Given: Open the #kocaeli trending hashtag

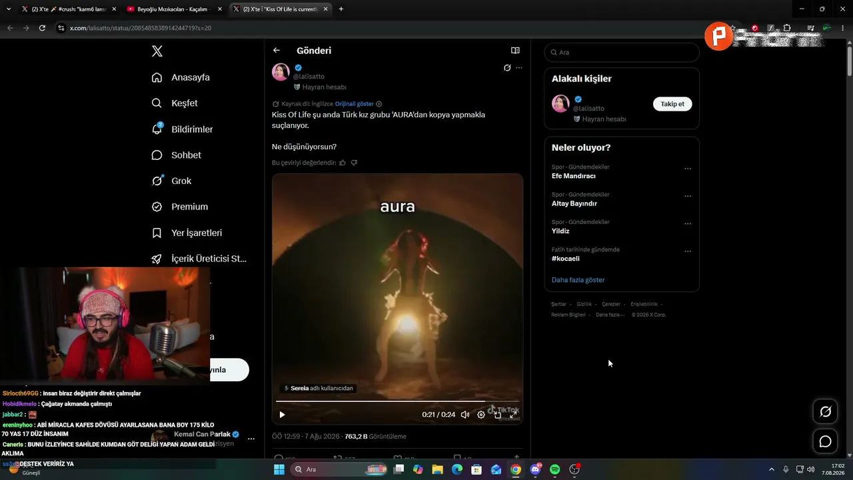Looking at the screenshot, I should 567,259.
